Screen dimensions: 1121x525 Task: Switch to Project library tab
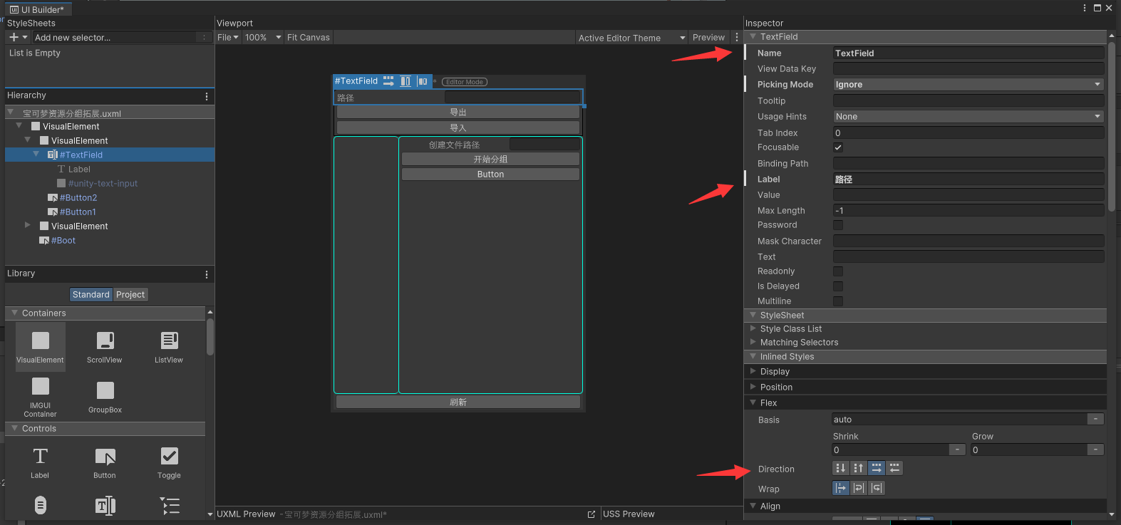130,294
